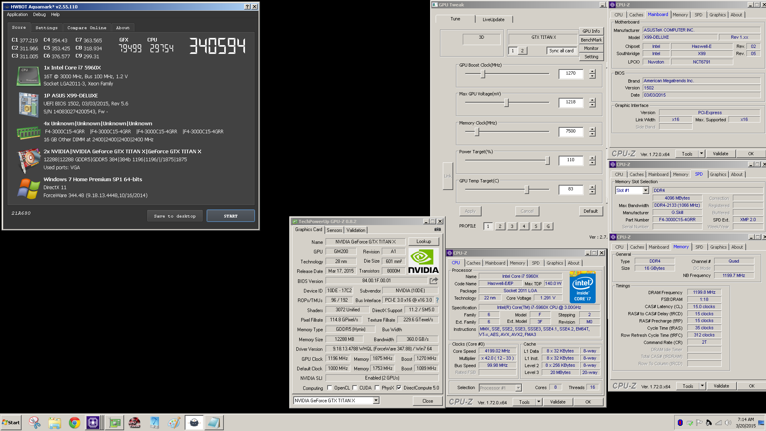Click the Intel Core i7 logo in CPU-Z
Image resolution: width=766 pixels, height=431 pixels.
coord(582,287)
